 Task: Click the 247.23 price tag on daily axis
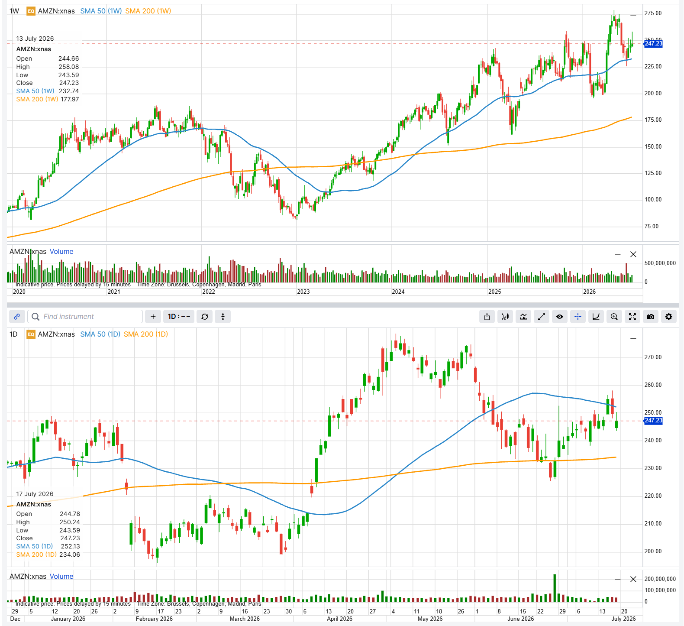653,421
